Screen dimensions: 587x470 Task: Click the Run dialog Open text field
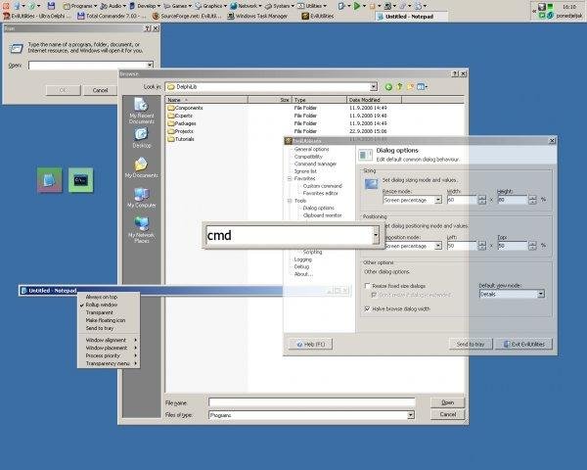[88, 66]
